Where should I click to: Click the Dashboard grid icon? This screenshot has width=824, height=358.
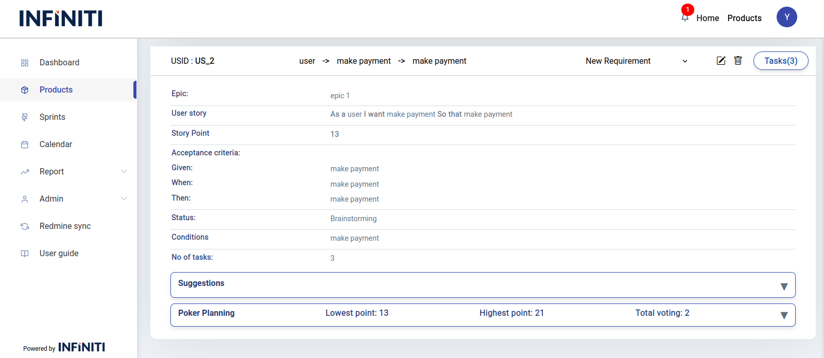click(x=25, y=63)
